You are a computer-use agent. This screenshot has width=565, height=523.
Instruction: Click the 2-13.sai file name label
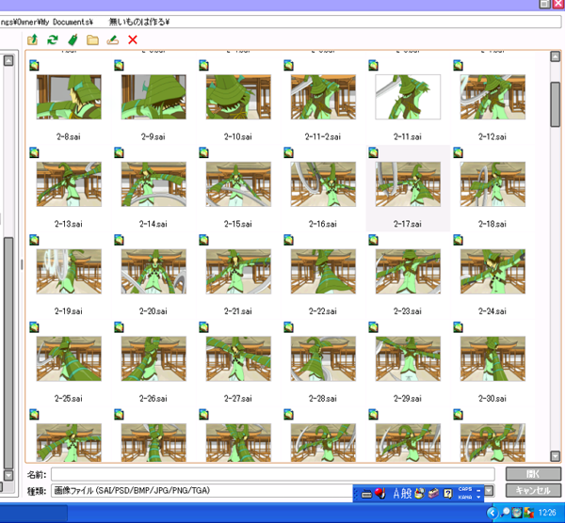pyautogui.click(x=69, y=224)
